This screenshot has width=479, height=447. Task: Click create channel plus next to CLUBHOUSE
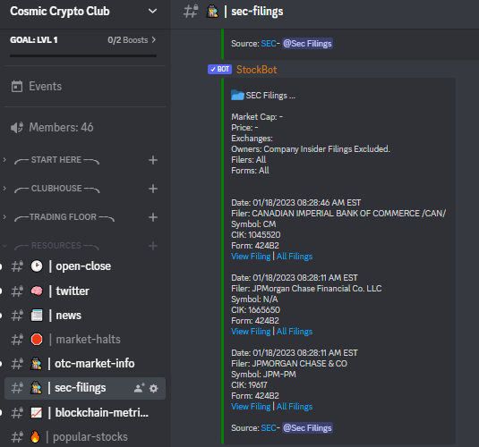[153, 189]
